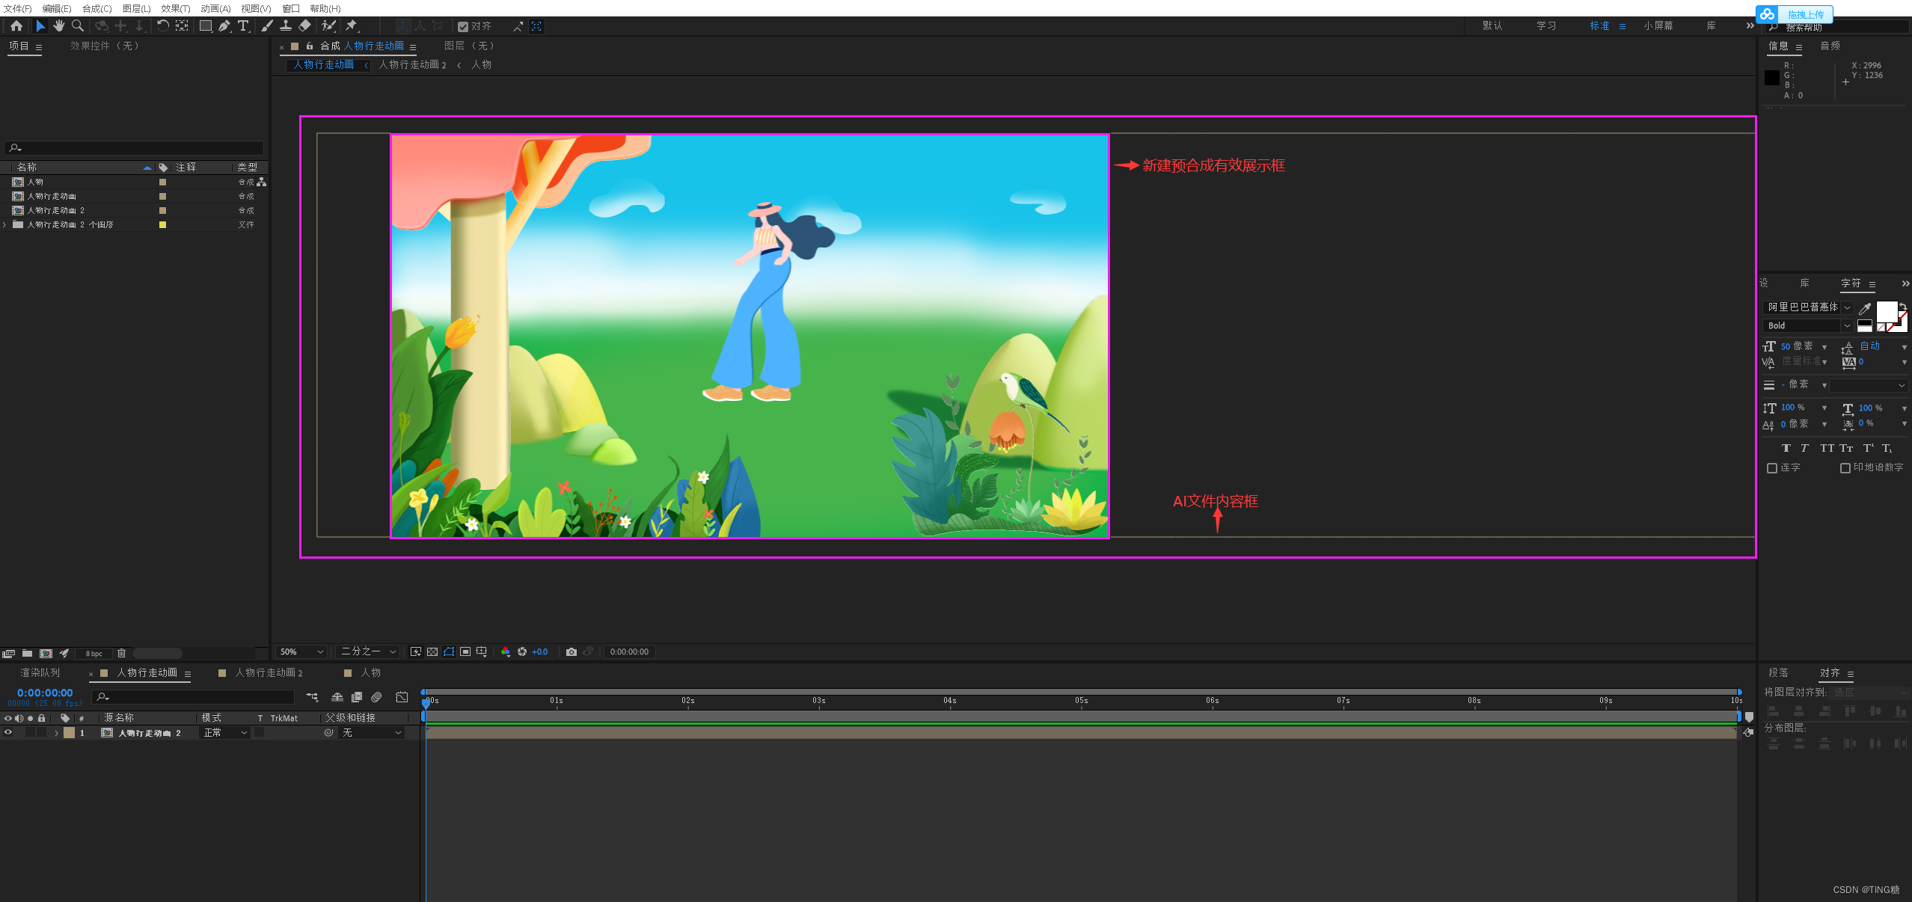Screen dimensions: 1912x902
Task: Expand the 人物行走动画 2 个图层 folder
Action: (x=4, y=224)
